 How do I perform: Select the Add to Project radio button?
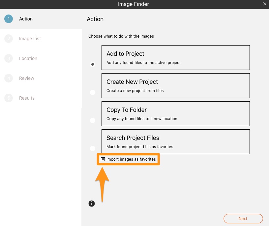(93, 64)
